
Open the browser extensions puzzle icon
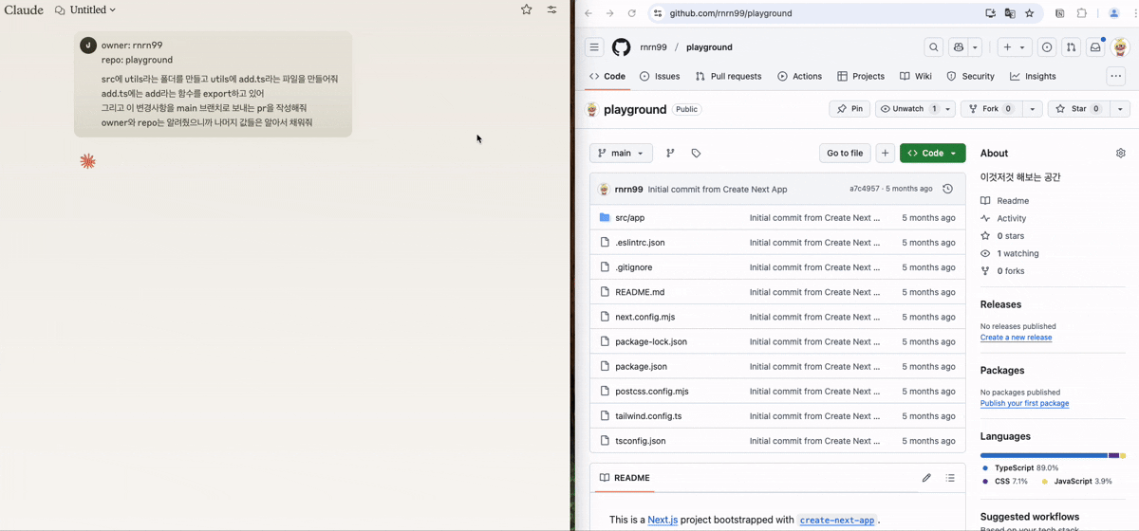(1081, 13)
